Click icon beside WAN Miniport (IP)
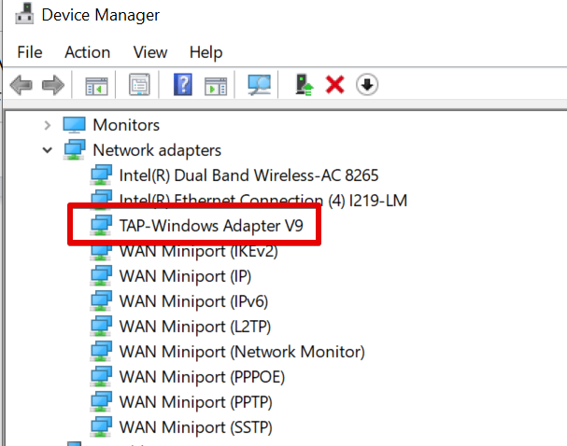This screenshot has height=446, width=567. click(101, 276)
